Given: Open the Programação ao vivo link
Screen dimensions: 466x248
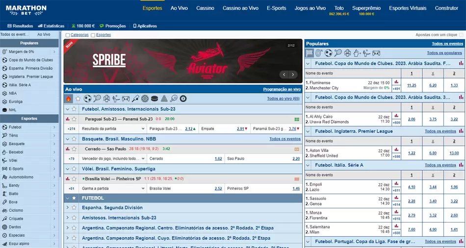Looking at the screenshot, I should [x=282, y=89].
